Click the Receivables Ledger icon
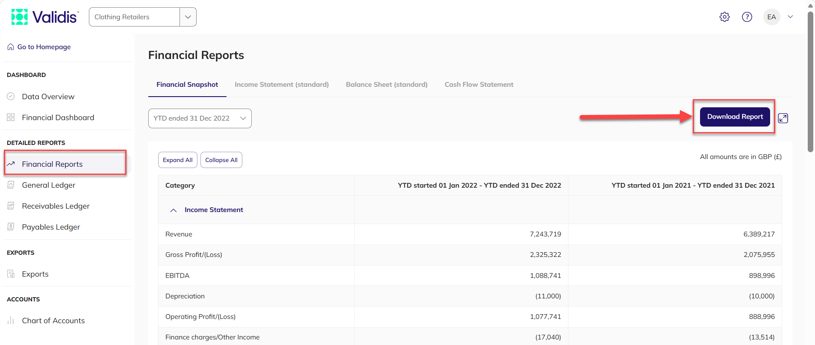This screenshot has height=345, width=815. (x=11, y=206)
